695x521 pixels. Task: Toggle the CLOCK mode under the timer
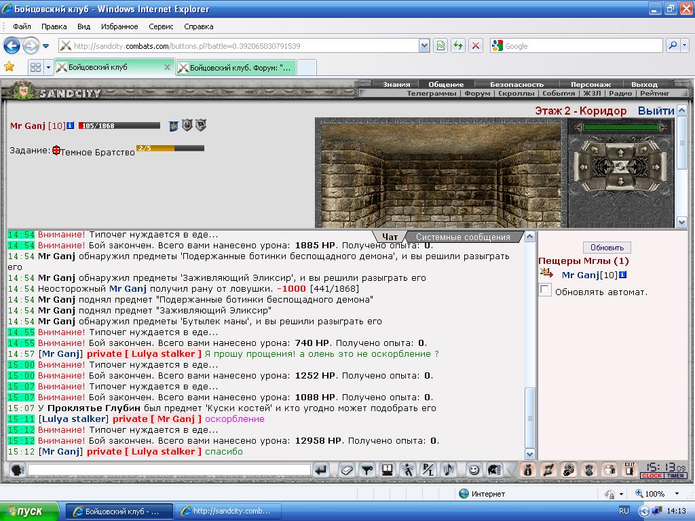[x=652, y=476]
